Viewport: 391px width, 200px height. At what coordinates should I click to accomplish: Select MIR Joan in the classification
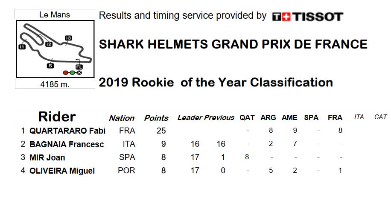47,157
